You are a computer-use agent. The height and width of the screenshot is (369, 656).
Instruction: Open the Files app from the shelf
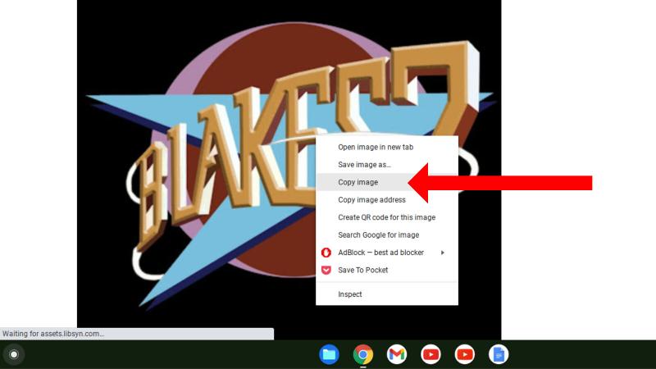pos(330,354)
